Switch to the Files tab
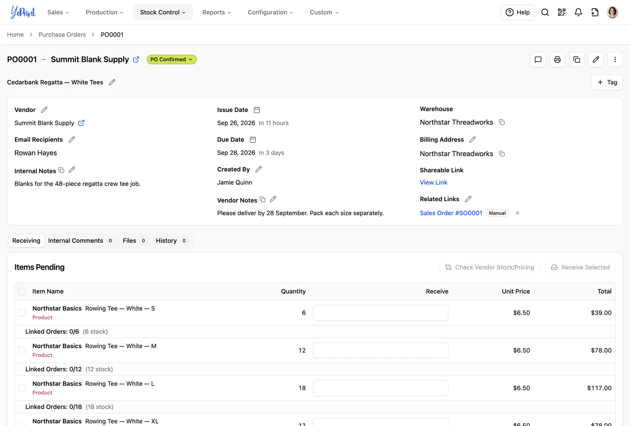This screenshot has height=426, width=630. 135,241
